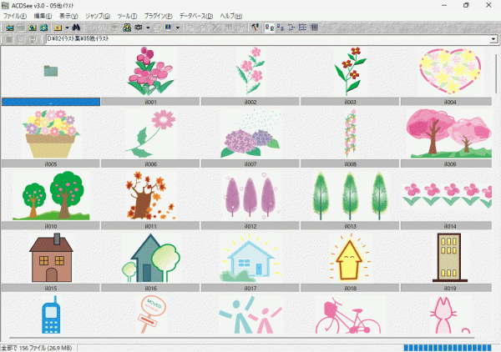This screenshot has height=352, width=501.
Task: Select the il005 flower basket thumbnail
Action: (51, 133)
